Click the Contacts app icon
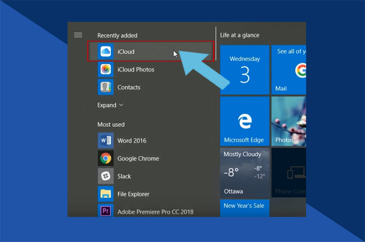The width and height of the screenshot is (365, 242). point(106,87)
